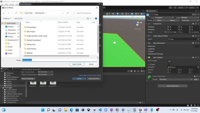Focus the Search Development box
200x113 pixels.
point(85,13)
